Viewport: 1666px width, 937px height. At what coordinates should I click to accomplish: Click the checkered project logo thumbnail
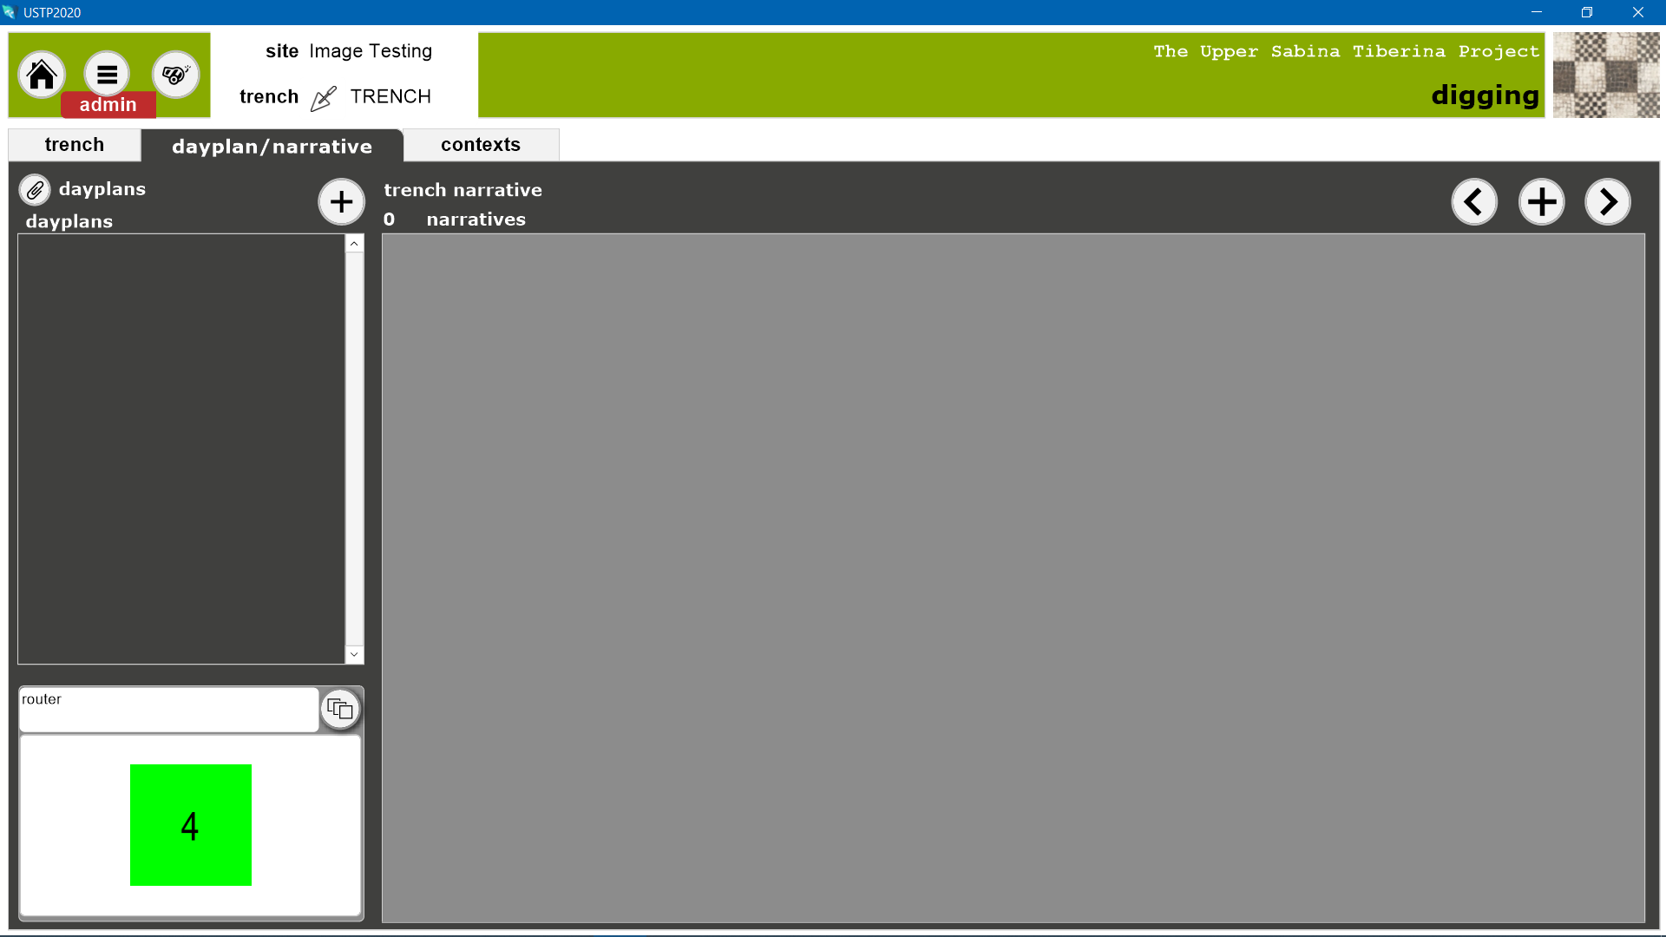coord(1605,75)
